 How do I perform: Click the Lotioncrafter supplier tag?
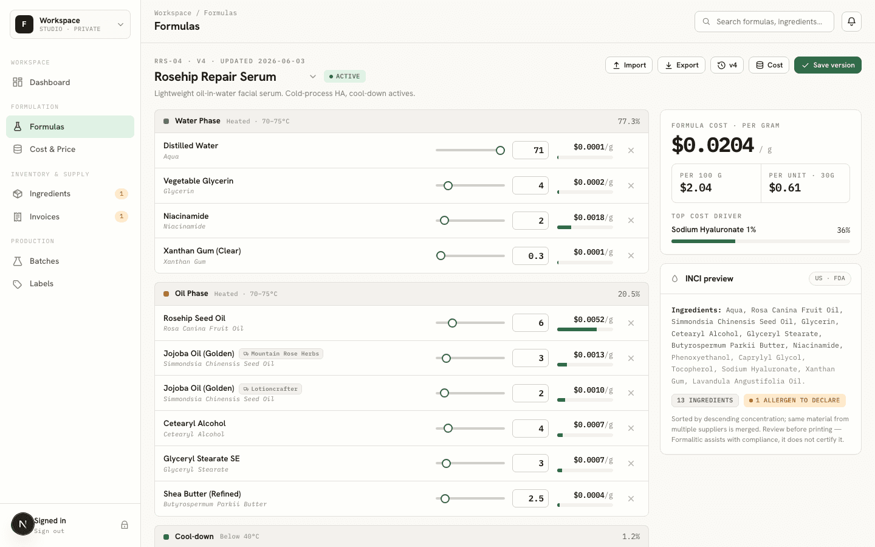pos(270,389)
